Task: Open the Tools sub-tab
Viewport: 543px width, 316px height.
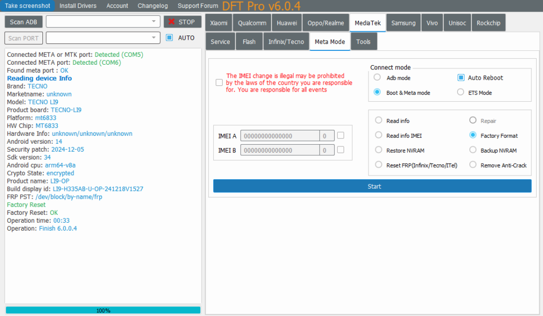Action: tap(363, 41)
